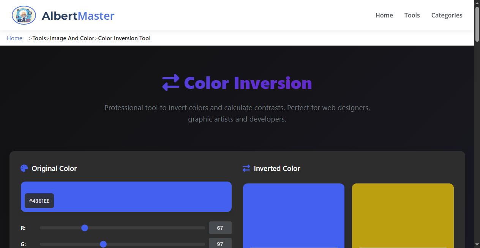Click the Home breadcrumb link
The image size is (480, 248).
click(x=14, y=38)
